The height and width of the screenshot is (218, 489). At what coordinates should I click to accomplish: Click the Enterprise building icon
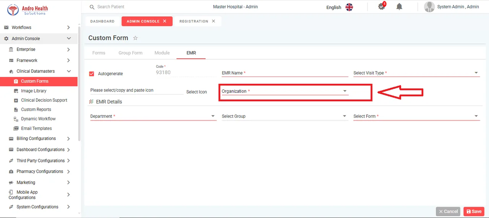[x=11, y=50]
